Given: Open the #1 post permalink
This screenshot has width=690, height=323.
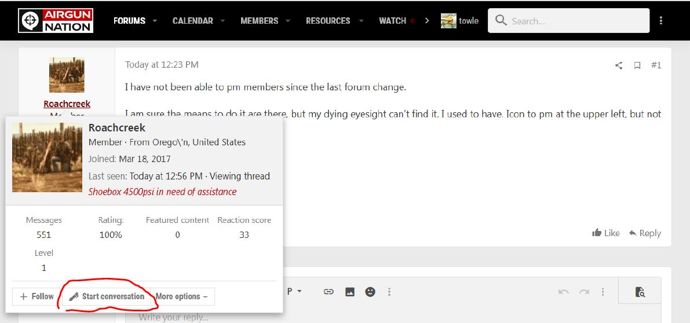Looking at the screenshot, I should tap(656, 65).
